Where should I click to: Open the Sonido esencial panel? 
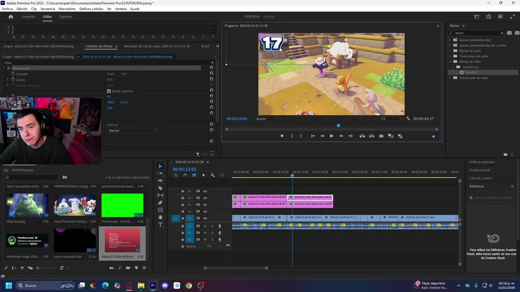pos(479,170)
